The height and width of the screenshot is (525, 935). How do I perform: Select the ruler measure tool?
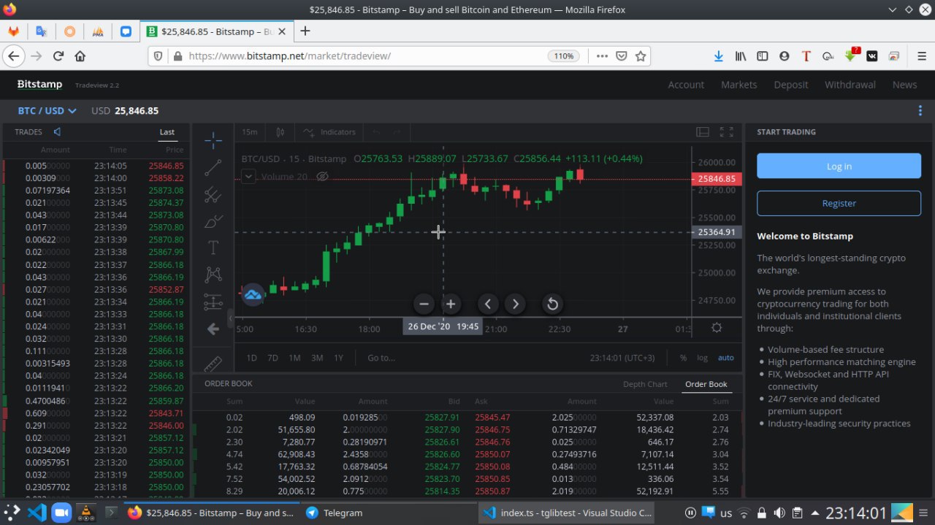(213, 363)
